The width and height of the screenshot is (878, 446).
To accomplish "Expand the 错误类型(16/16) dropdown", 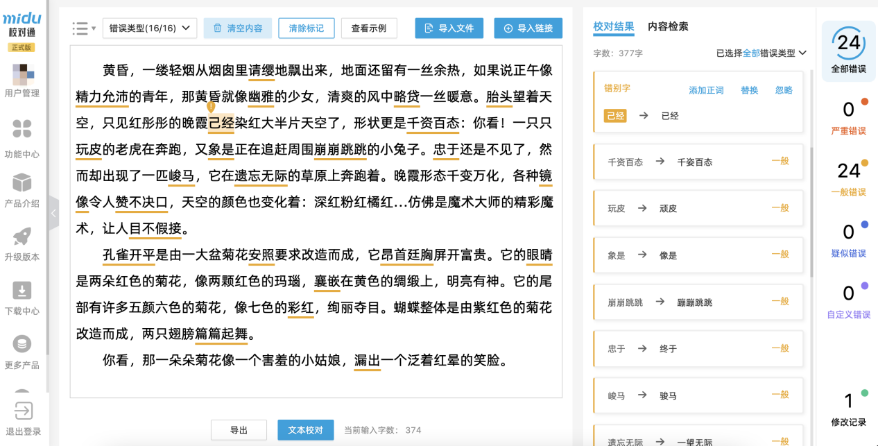I will pos(150,28).
